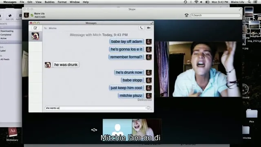Open the Skype dial pad phone icon
Image resolution: width=261 pixels, height=147 pixels.
(x=186, y=16)
